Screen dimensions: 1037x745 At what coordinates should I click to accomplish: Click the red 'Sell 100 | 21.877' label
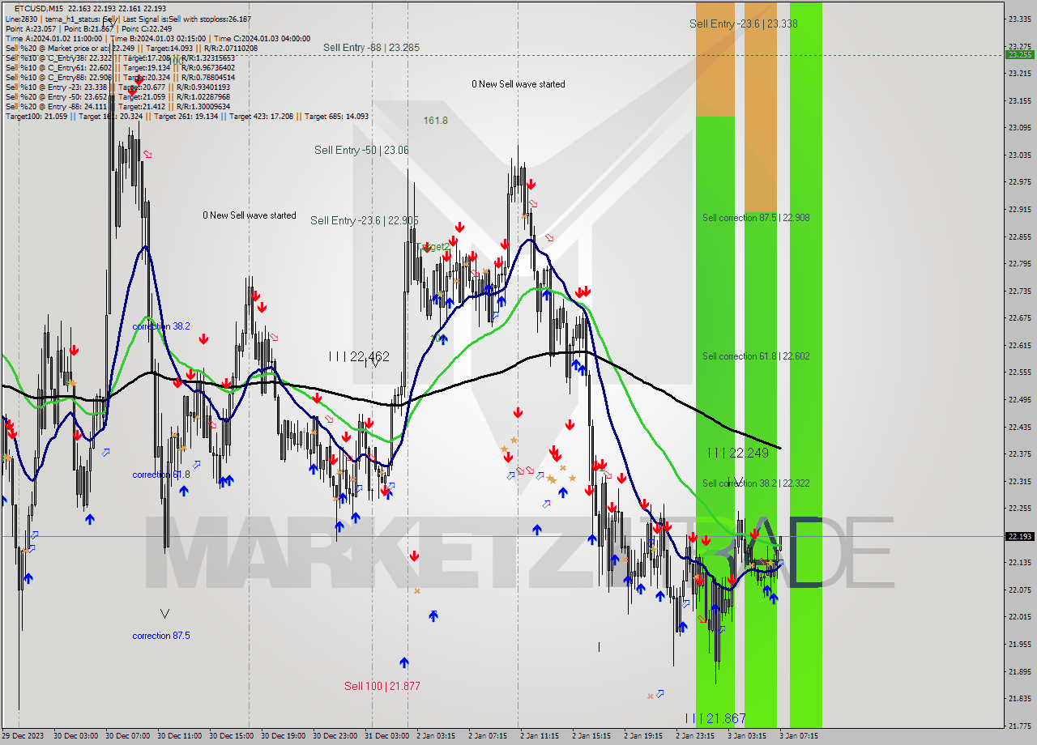point(382,686)
